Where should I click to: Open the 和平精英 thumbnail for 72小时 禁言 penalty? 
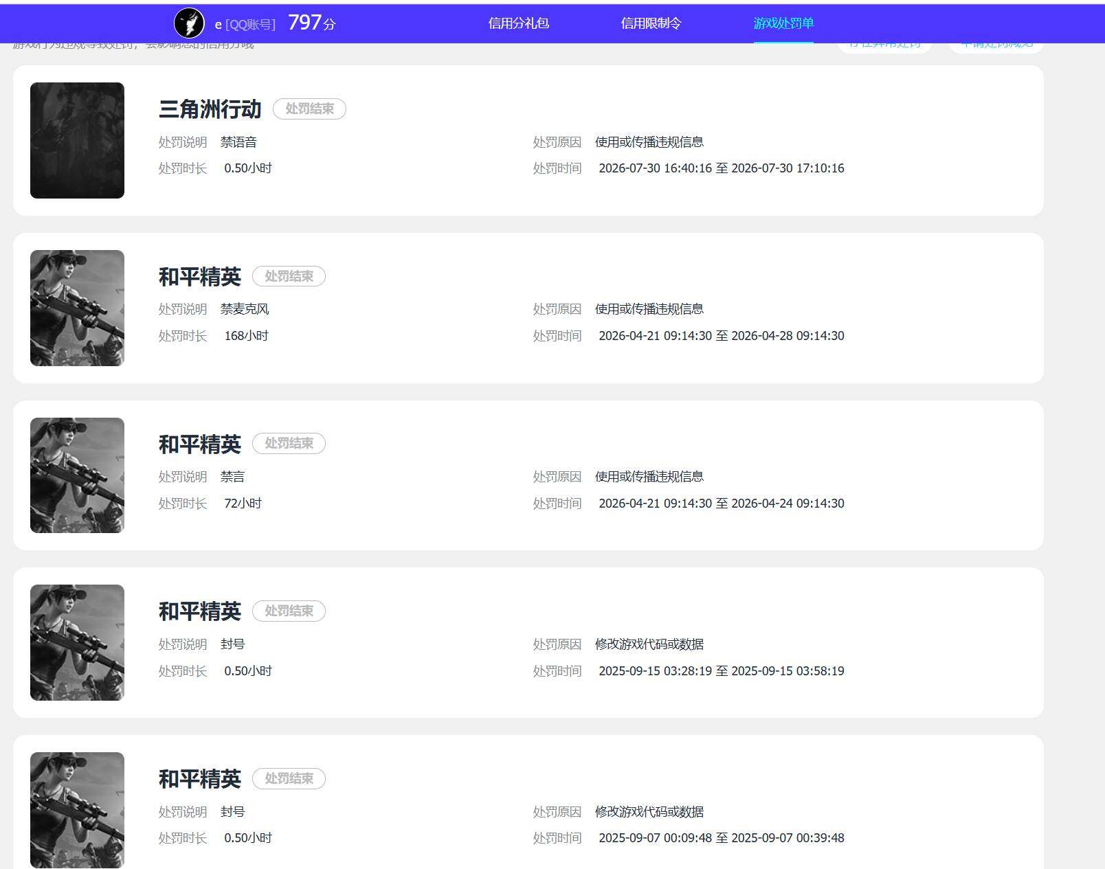[77, 475]
